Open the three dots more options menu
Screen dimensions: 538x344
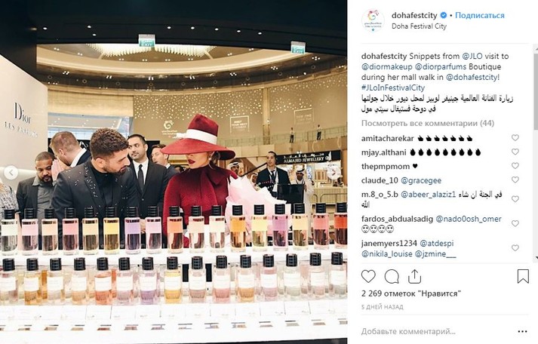(x=522, y=331)
